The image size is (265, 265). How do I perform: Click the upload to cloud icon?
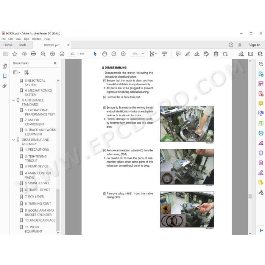(24, 54)
